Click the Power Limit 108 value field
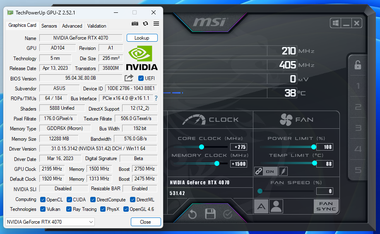 pos(325,147)
